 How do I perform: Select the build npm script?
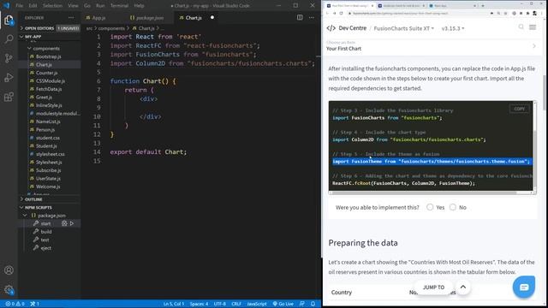(46, 232)
